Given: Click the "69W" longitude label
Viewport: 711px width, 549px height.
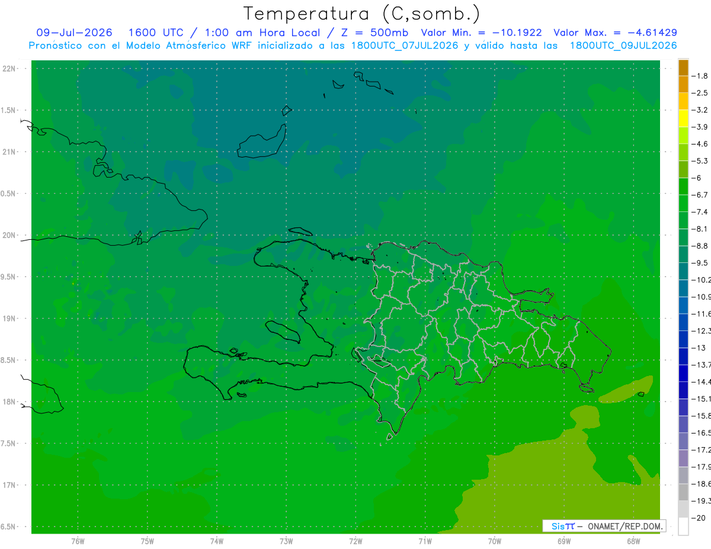Looking at the screenshot, I should click(x=564, y=541).
